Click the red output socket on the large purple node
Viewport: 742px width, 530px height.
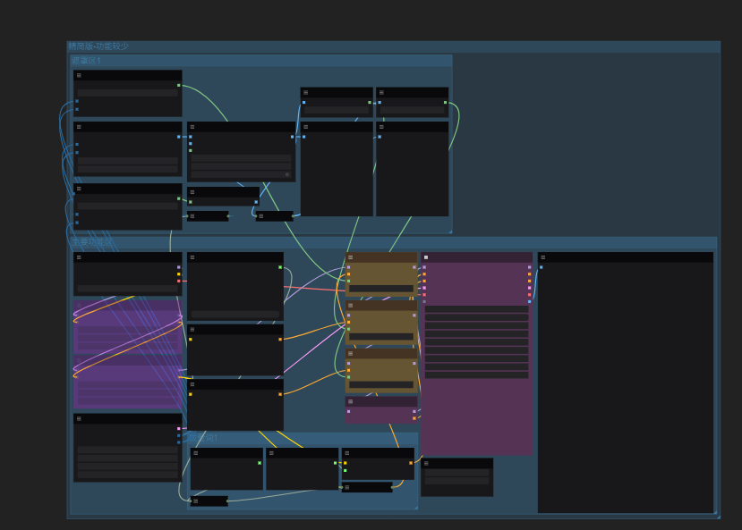[529, 295]
